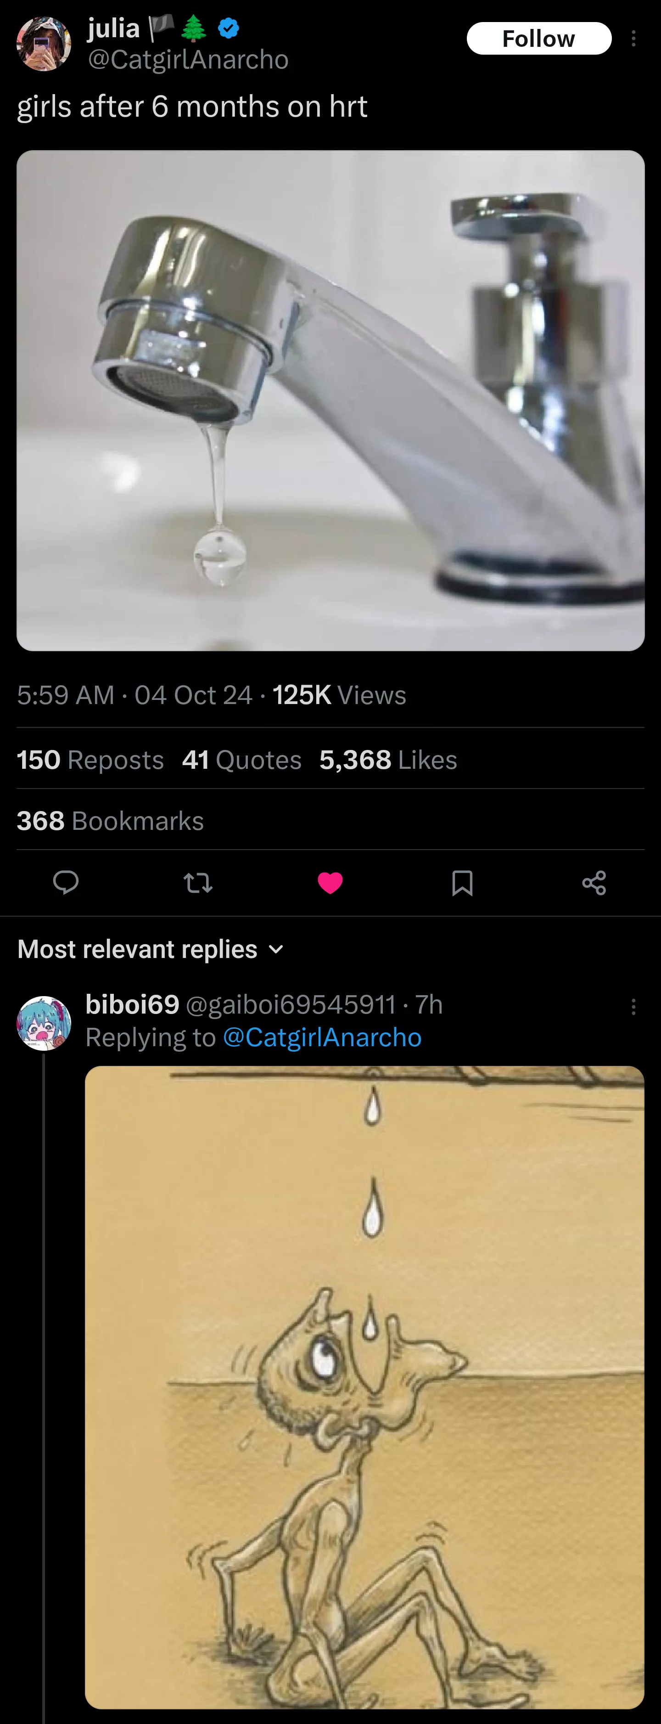Image resolution: width=661 pixels, height=1724 pixels.
Task: Open the share icon for this tweet
Action: [594, 883]
